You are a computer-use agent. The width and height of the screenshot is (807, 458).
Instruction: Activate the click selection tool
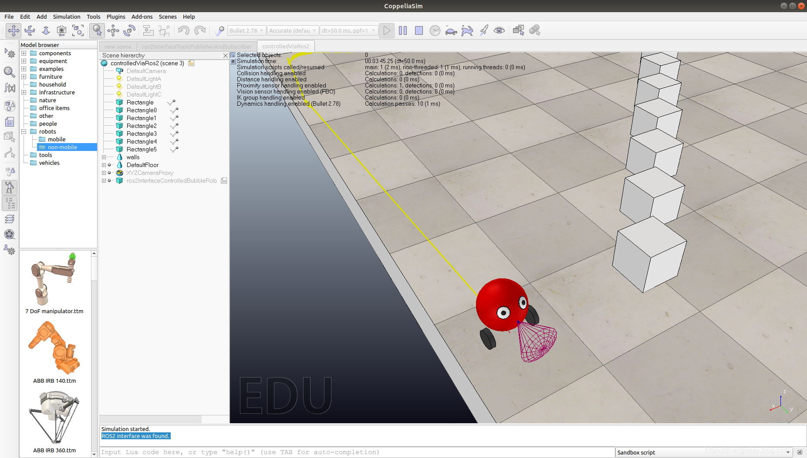(97, 30)
